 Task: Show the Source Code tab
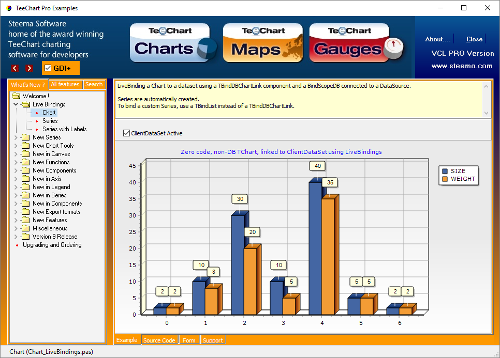(x=159, y=340)
